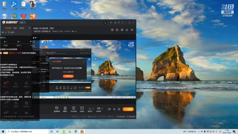Open the notification bell in room header

tap(127, 30)
